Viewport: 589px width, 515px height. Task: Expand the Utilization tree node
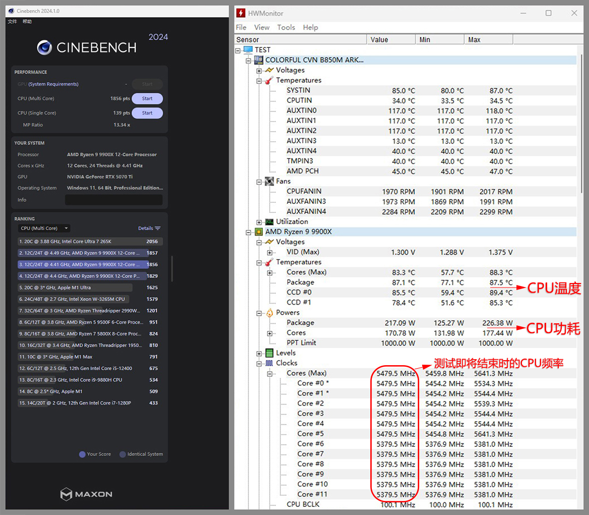click(259, 222)
